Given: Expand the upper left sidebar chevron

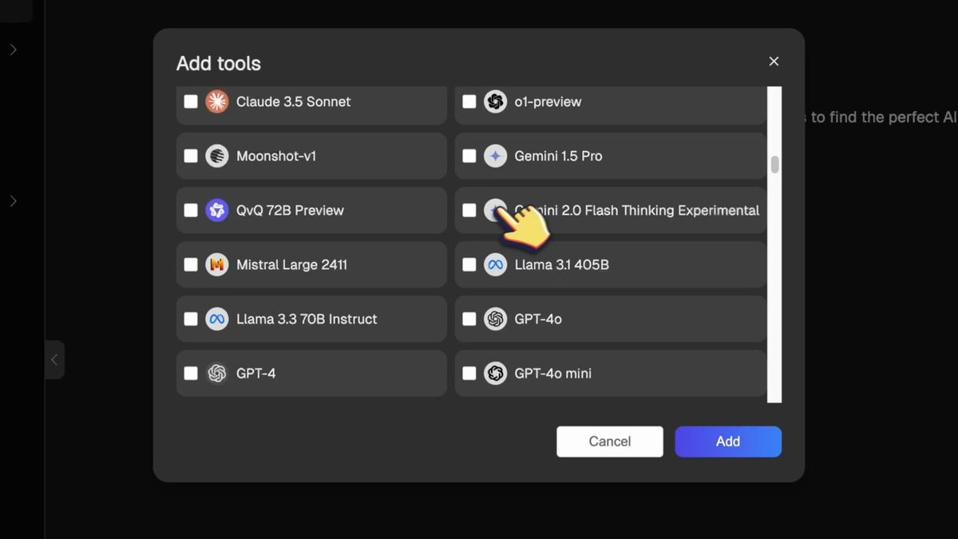Looking at the screenshot, I should (x=13, y=50).
